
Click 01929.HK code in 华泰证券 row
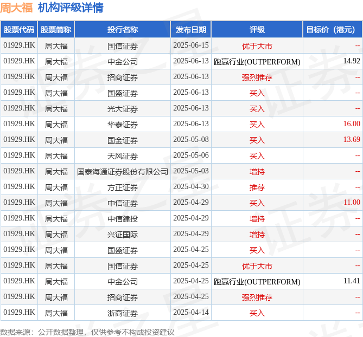[x=19, y=124]
